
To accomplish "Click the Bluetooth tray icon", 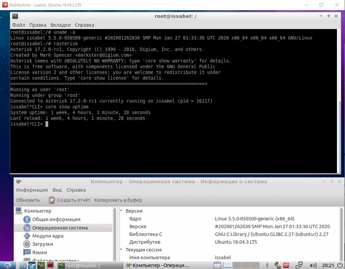I will coord(267,265).
